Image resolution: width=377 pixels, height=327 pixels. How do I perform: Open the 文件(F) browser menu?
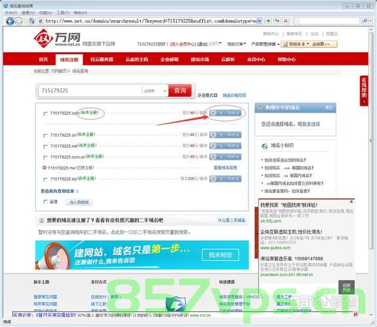click(x=11, y=12)
